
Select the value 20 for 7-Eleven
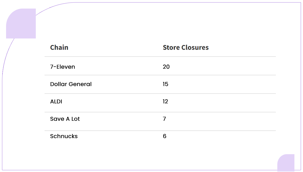pyautogui.click(x=166, y=67)
